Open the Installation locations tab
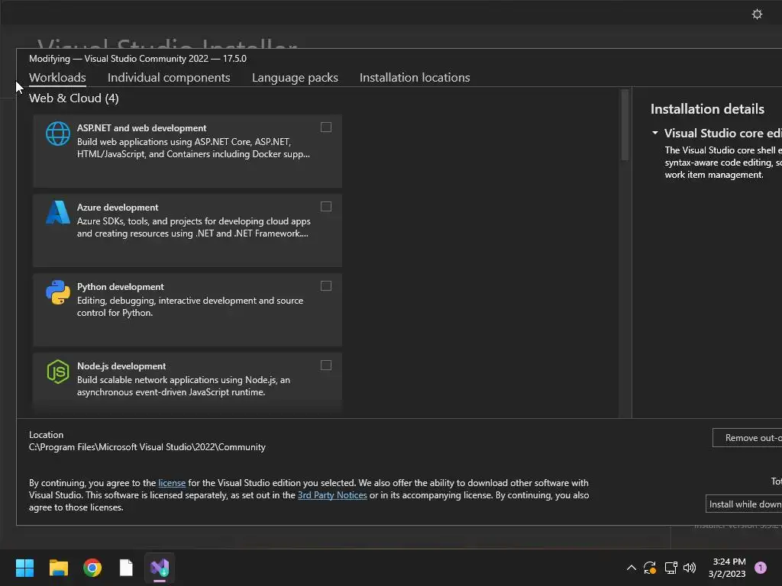782x586 pixels. 415,78
